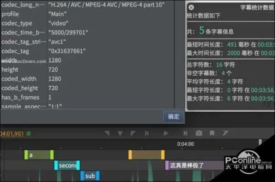This screenshot has height=182, width=275.
Task: Click the codec_long_name property row
Action: coord(88,5)
